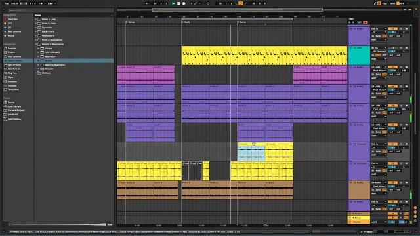Expand the Dynamics folder
Viewport: 420px width, 236px height.
point(35,28)
